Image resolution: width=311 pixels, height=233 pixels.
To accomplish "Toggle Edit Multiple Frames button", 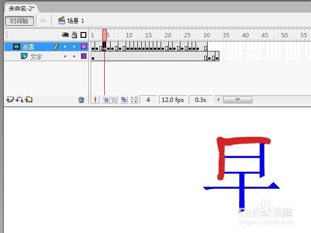I will [x=124, y=100].
